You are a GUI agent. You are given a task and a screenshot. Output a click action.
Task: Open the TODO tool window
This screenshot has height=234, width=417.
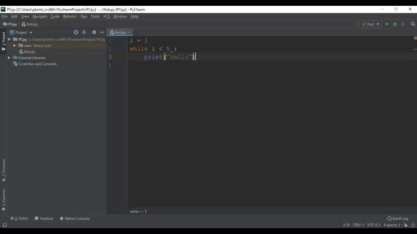(19, 218)
